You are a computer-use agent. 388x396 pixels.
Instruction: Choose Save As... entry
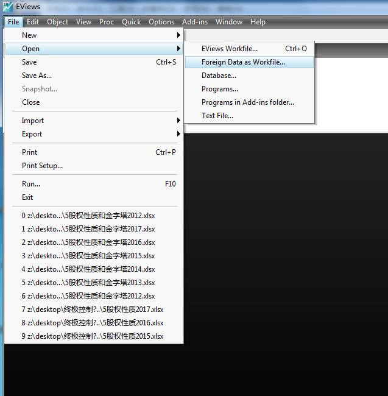coord(94,76)
